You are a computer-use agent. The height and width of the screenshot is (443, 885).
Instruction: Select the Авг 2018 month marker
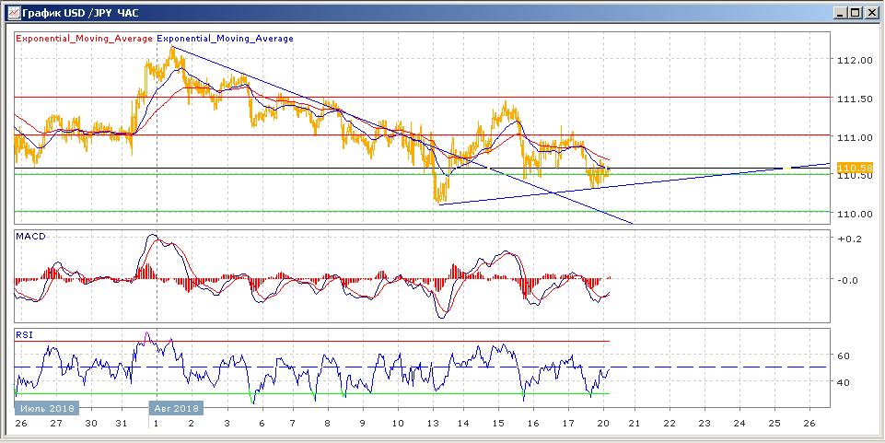pos(177,407)
